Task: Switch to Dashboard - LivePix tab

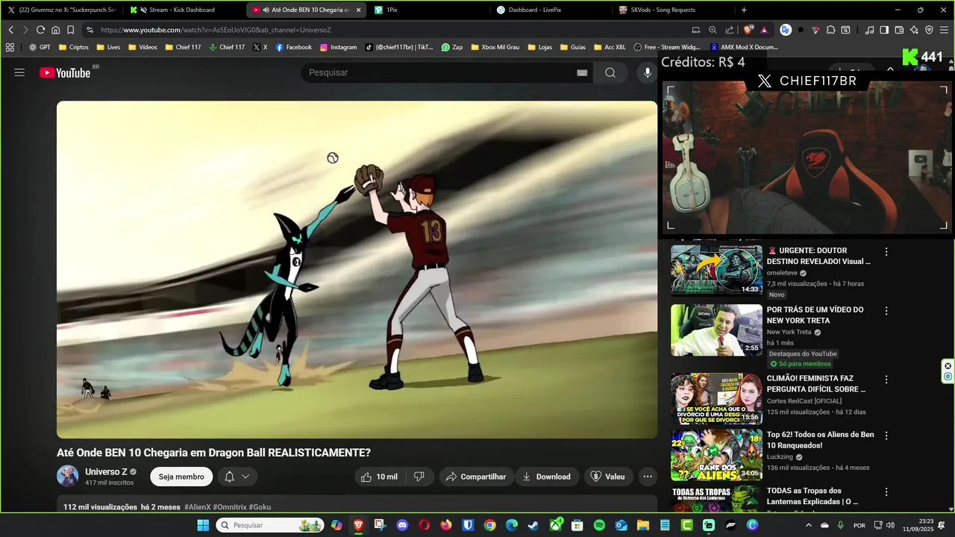Action: point(551,10)
